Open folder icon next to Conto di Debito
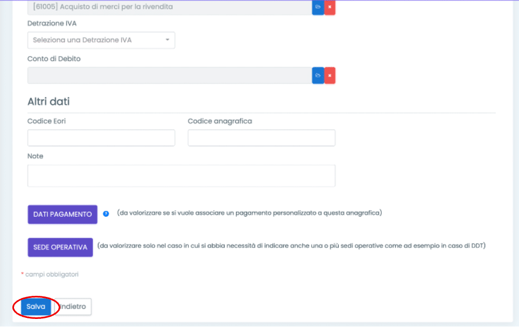 [318, 75]
